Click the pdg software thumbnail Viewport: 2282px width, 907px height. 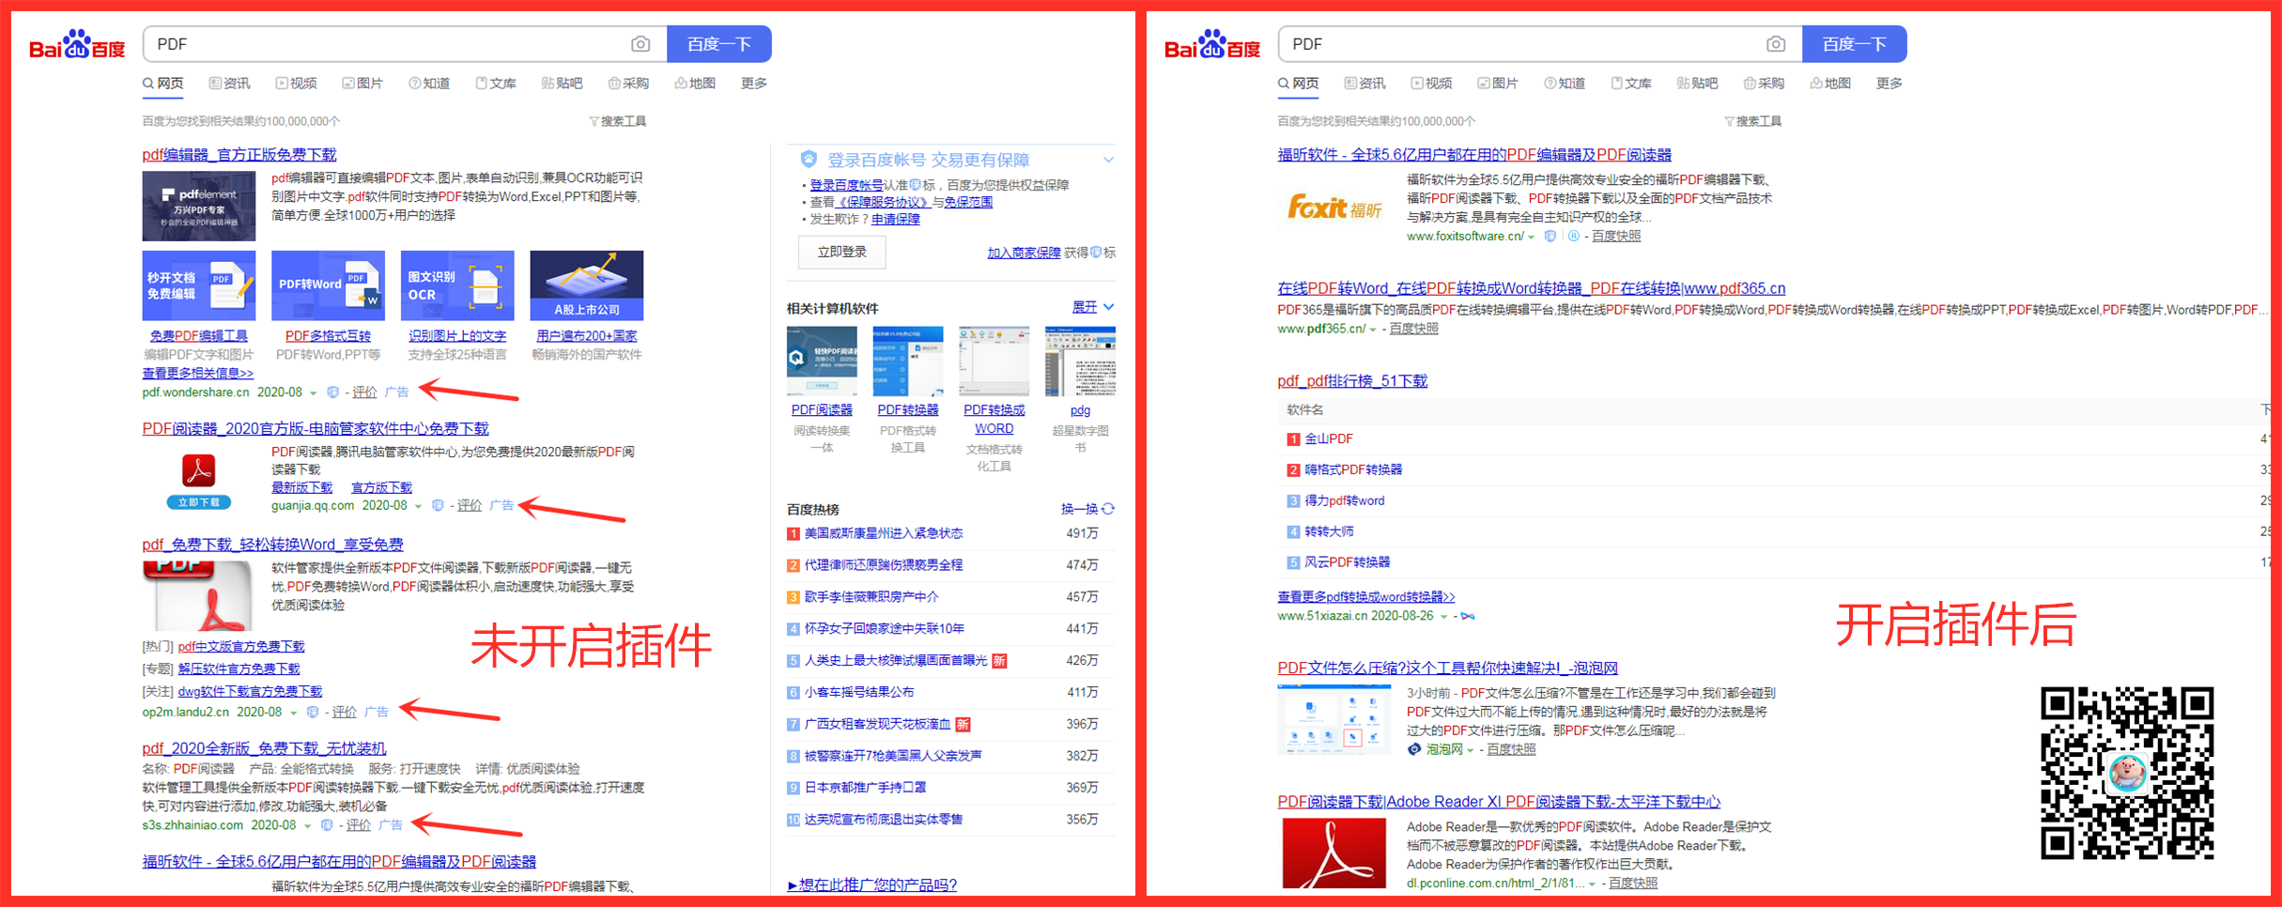pos(1080,361)
